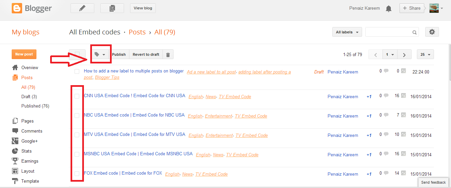451x188 pixels.
Task: Click the Posts sidebar icon
Action: pyautogui.click(x=15, y=77)
